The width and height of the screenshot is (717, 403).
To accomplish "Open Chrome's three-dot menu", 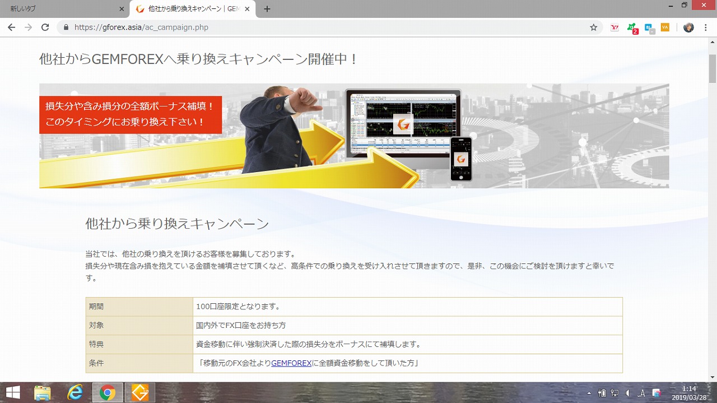I will (707, 27).
